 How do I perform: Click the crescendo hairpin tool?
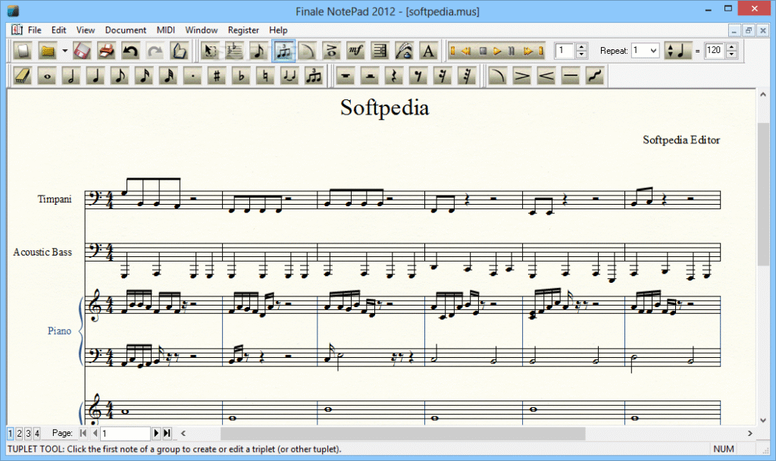[x=546, y=76]
